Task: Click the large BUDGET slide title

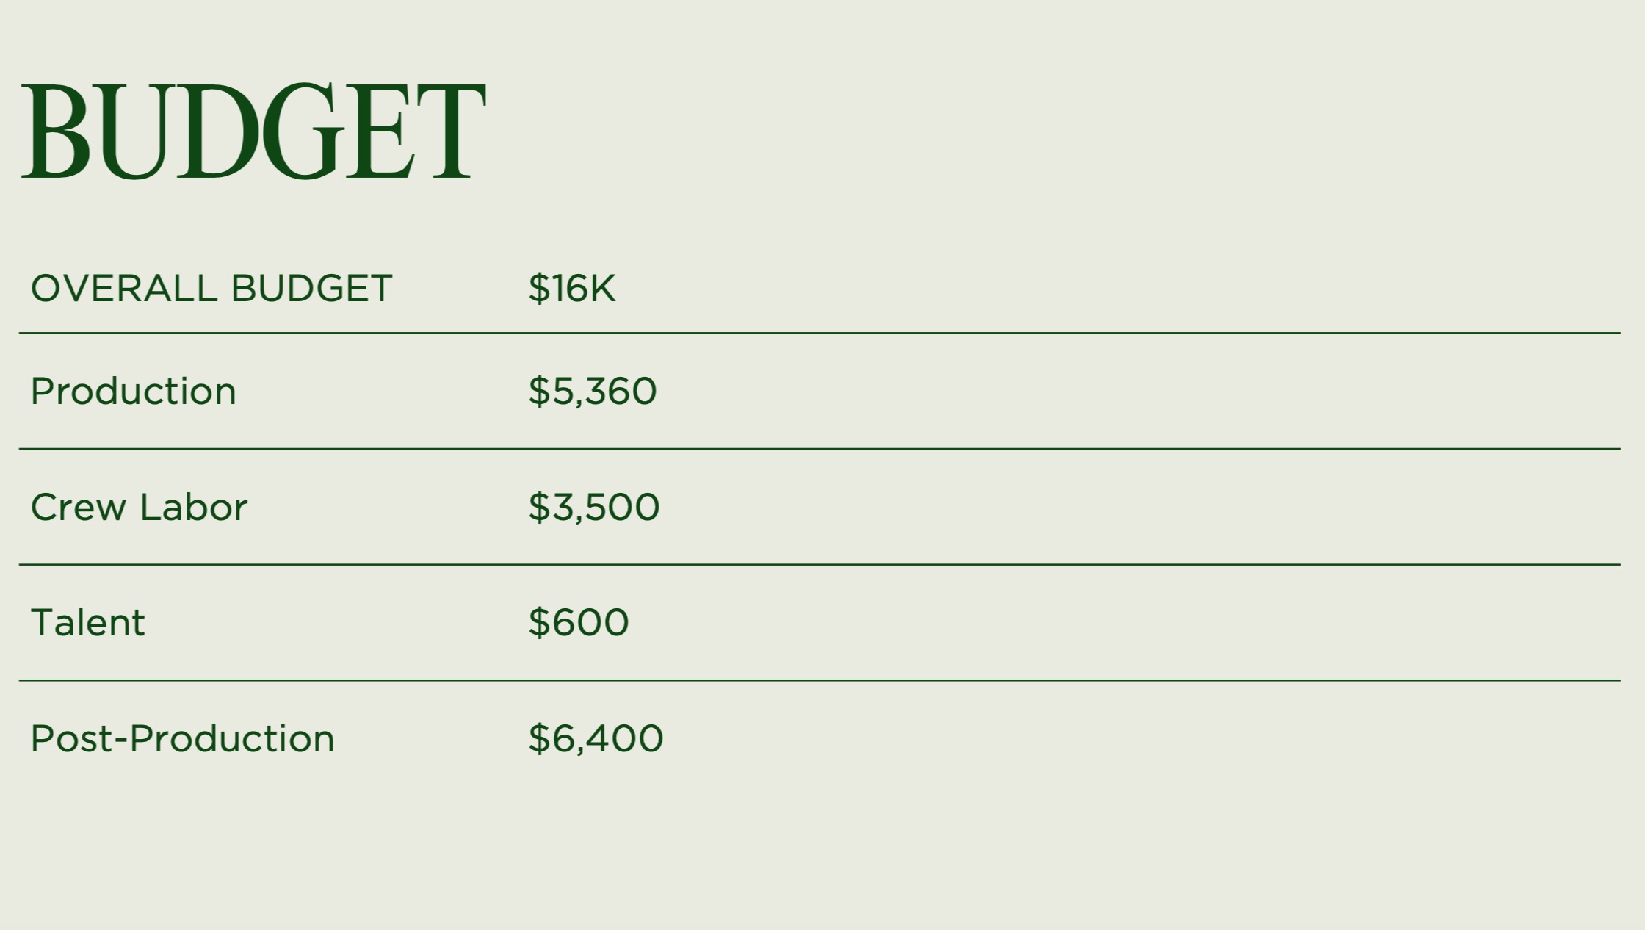Action: [253, 132]
